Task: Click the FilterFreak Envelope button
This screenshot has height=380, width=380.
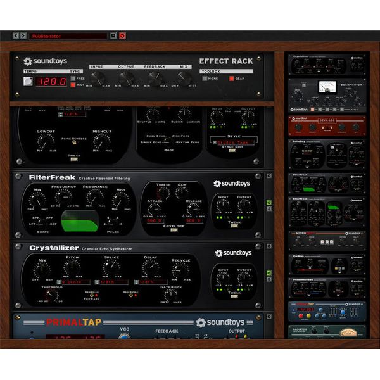Action: coord(174,230)
